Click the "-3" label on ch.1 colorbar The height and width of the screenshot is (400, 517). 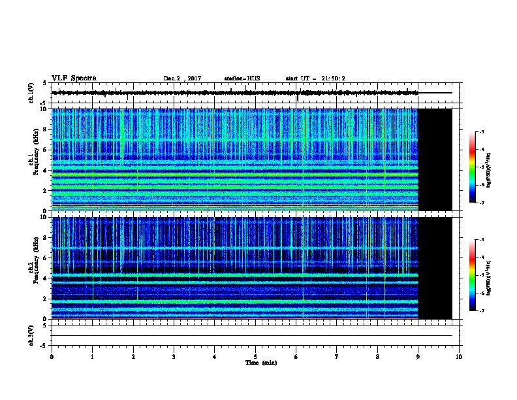tap(482, 132)
